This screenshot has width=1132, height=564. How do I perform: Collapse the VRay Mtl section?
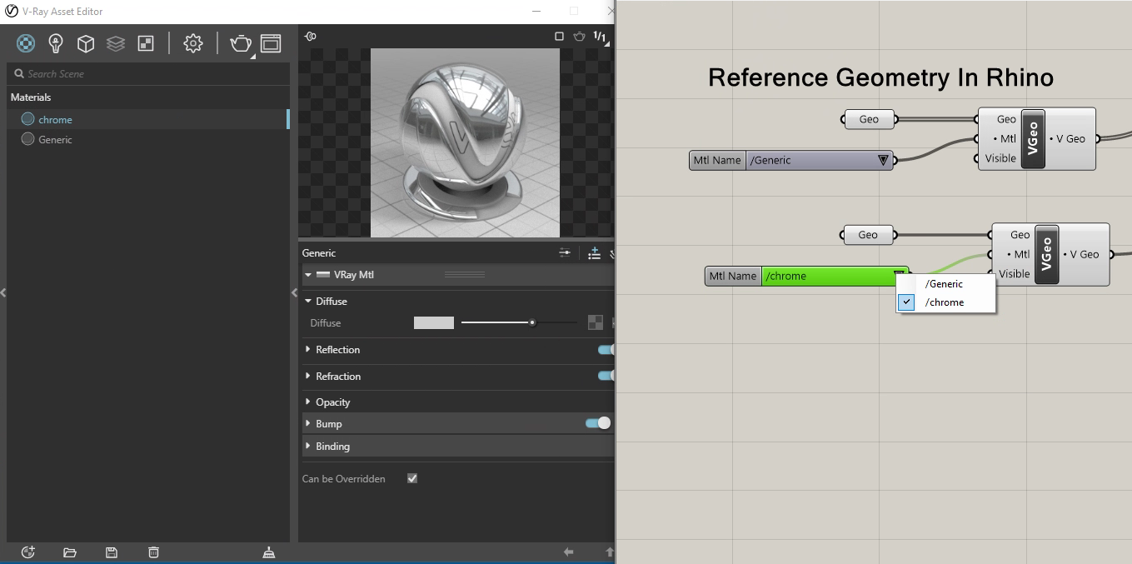308,274
